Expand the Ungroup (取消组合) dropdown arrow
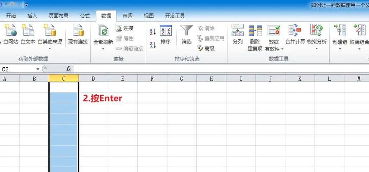The height and width of the screenshot is (172, 369). [x=360, y=49]
